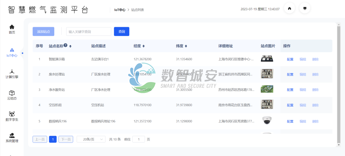345x156 pixels.
Task: Click the 添加站点 button
Action: click(x=43, y=32)
